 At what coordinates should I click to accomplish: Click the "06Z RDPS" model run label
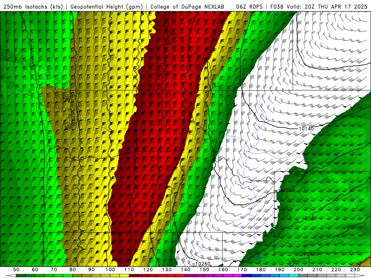[249, 6]
